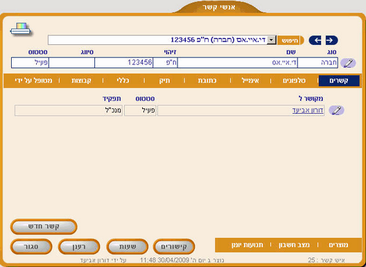Click the סגור close button
This screenshot has width=366, height=267.
31,246
